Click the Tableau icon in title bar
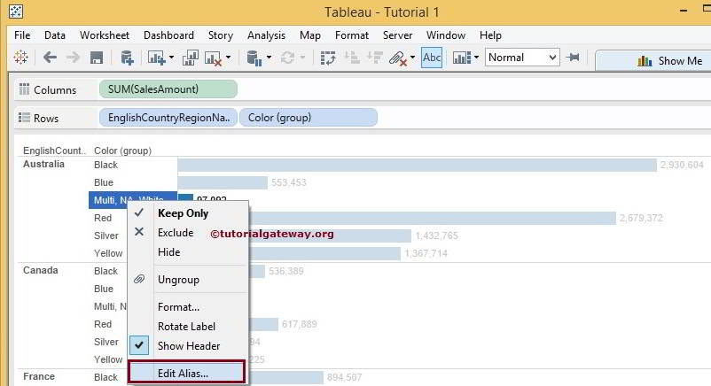 click(x=16, y=11)
